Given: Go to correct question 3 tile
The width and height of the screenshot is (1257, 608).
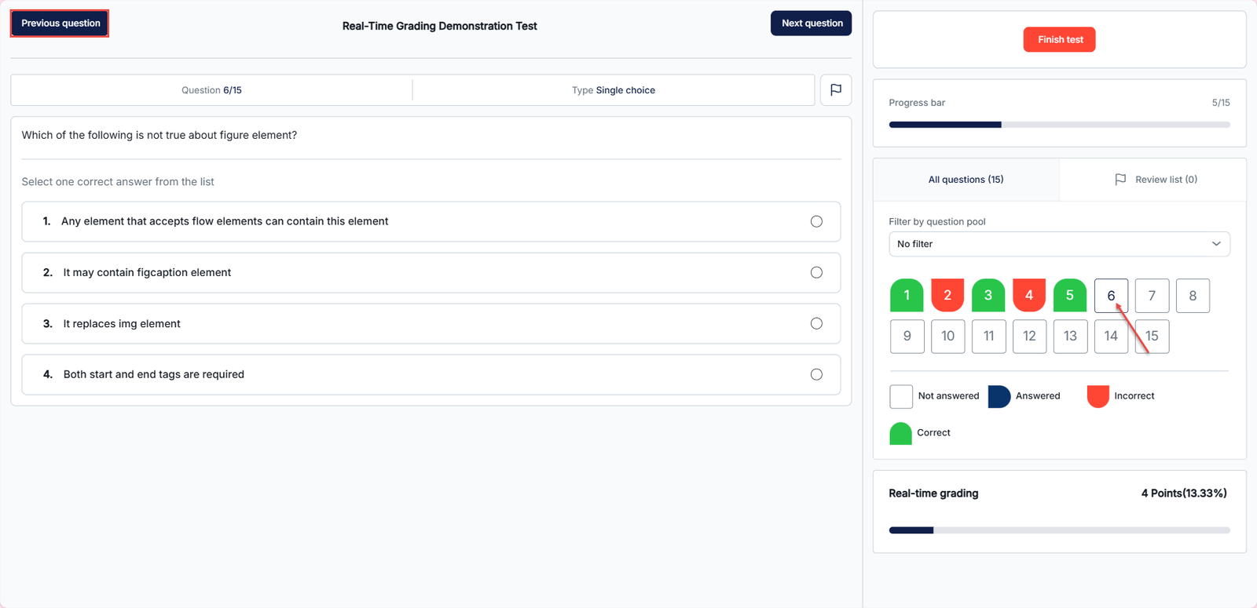Looking at the screenshot, I should [x=988, y=296].
